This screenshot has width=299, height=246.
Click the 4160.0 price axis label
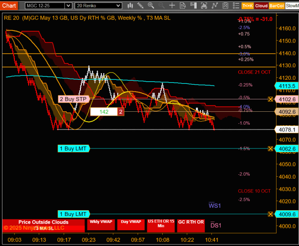point(287,29)
